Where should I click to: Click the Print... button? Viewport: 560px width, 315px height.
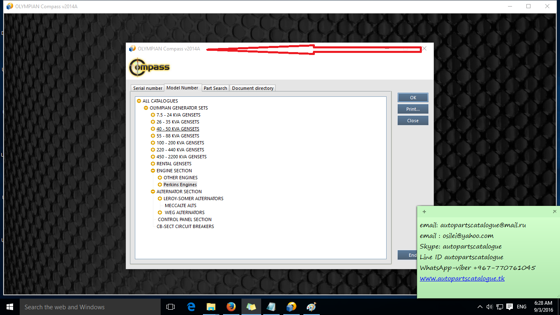[x=413, y=109]
